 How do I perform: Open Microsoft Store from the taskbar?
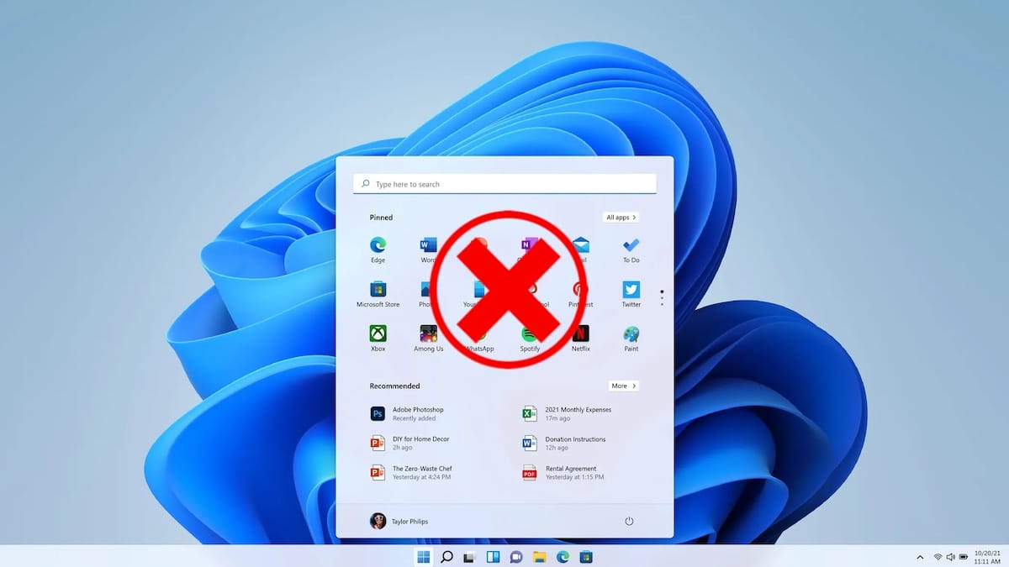point(586,556)
